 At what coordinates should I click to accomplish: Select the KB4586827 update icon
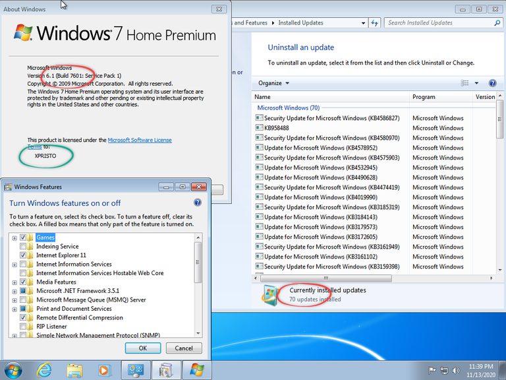pyautogui.click(x=259, y=118)
